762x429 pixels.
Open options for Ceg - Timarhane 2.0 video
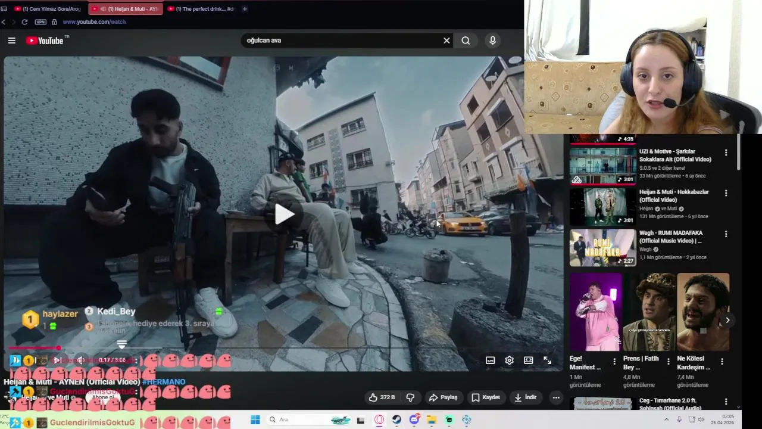pyautogui.click(x=726, y=402)
